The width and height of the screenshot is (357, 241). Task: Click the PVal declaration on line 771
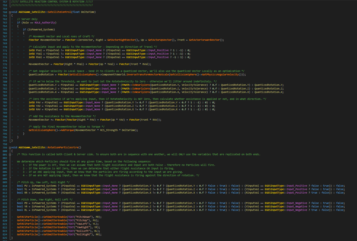[35, 50]
